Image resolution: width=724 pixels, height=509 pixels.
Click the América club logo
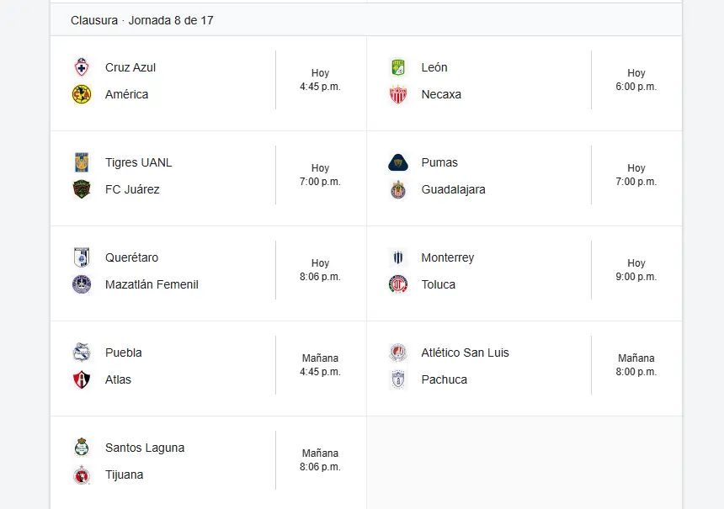point(82,94)
